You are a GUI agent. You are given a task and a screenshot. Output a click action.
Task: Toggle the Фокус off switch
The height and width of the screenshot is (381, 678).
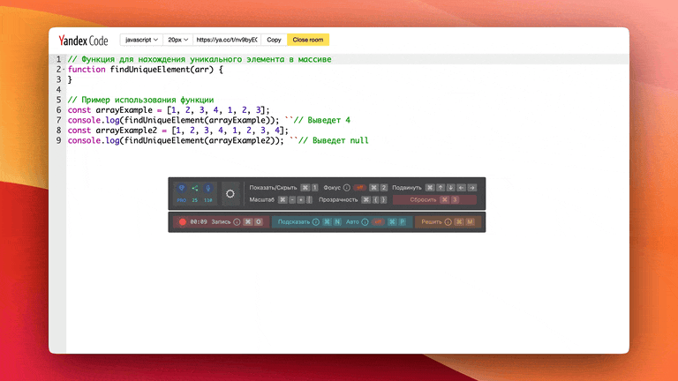click(359, 188)
